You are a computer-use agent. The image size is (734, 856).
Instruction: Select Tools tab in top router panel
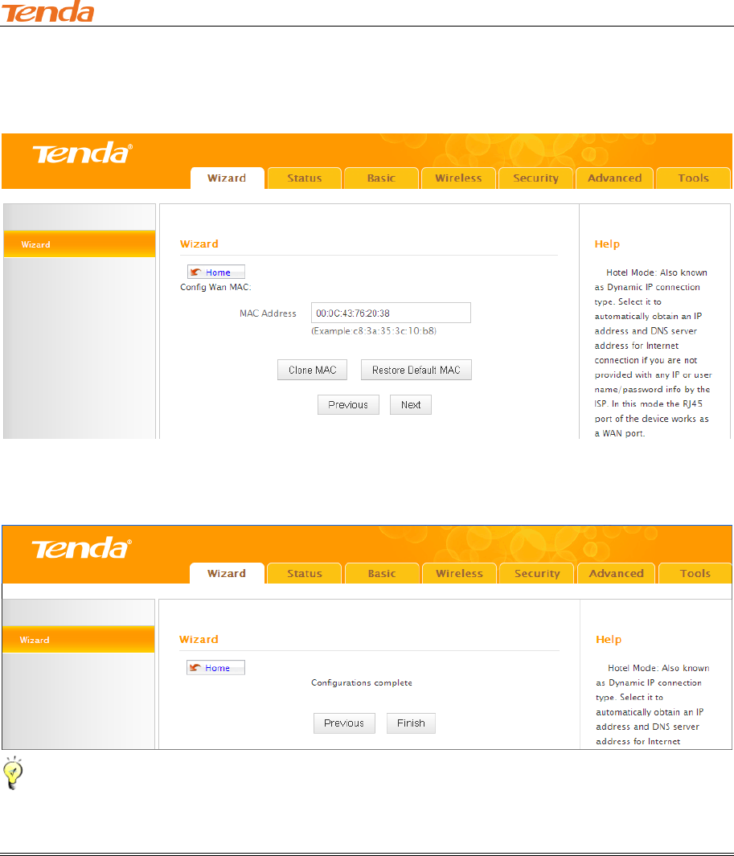click(x=693, y=178)
